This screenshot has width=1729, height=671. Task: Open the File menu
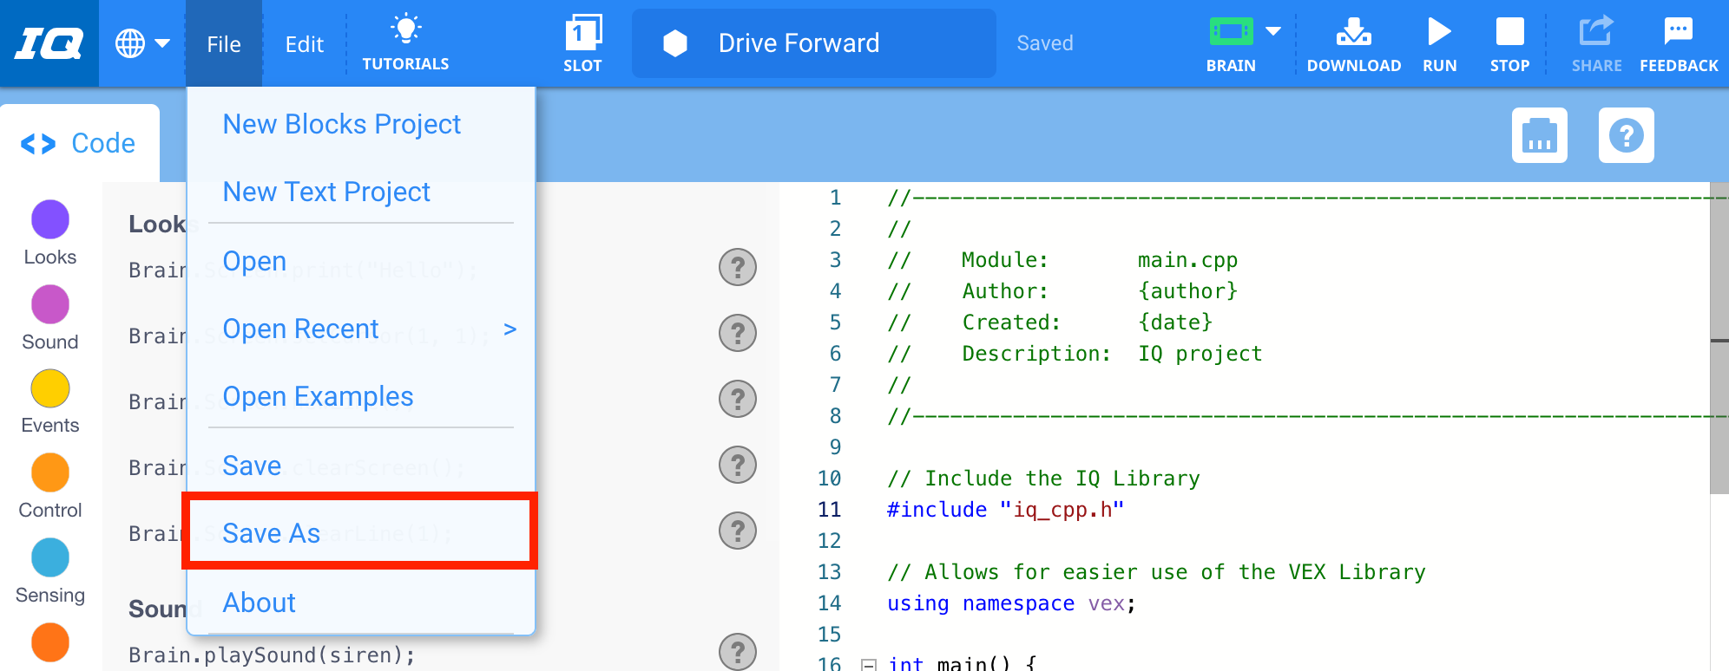pyautogui.click(x=224, y=43)
